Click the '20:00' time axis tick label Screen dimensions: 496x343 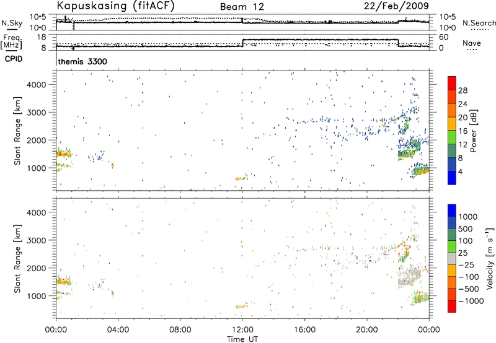click(367, 330)
